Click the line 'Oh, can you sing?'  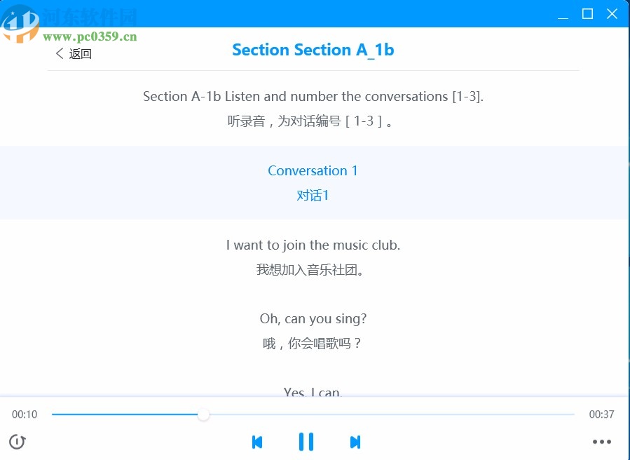click(x=313, y=318)
